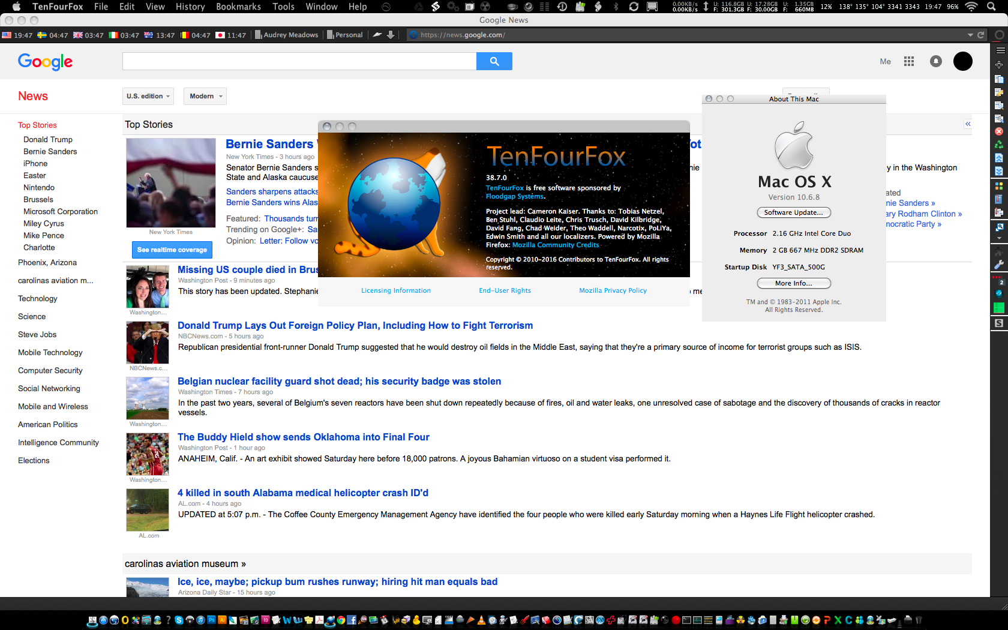The width and height of the screenshot is (1008, 630).
Task: Expand the carolinas aviation museum section
Action: pyautogui.click(x=185, y=563)
